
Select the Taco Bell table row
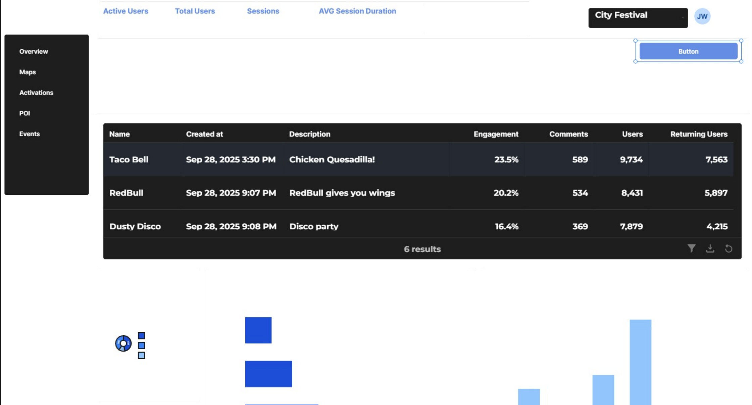(418, 160)
